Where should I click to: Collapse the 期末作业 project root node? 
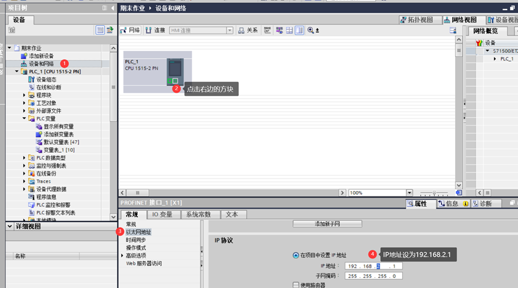tap(10, 48)
